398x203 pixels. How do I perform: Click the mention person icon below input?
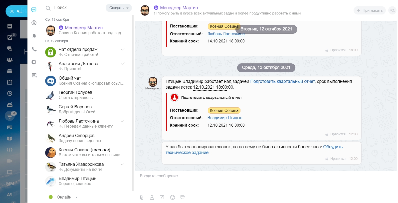tap(152, 197)
